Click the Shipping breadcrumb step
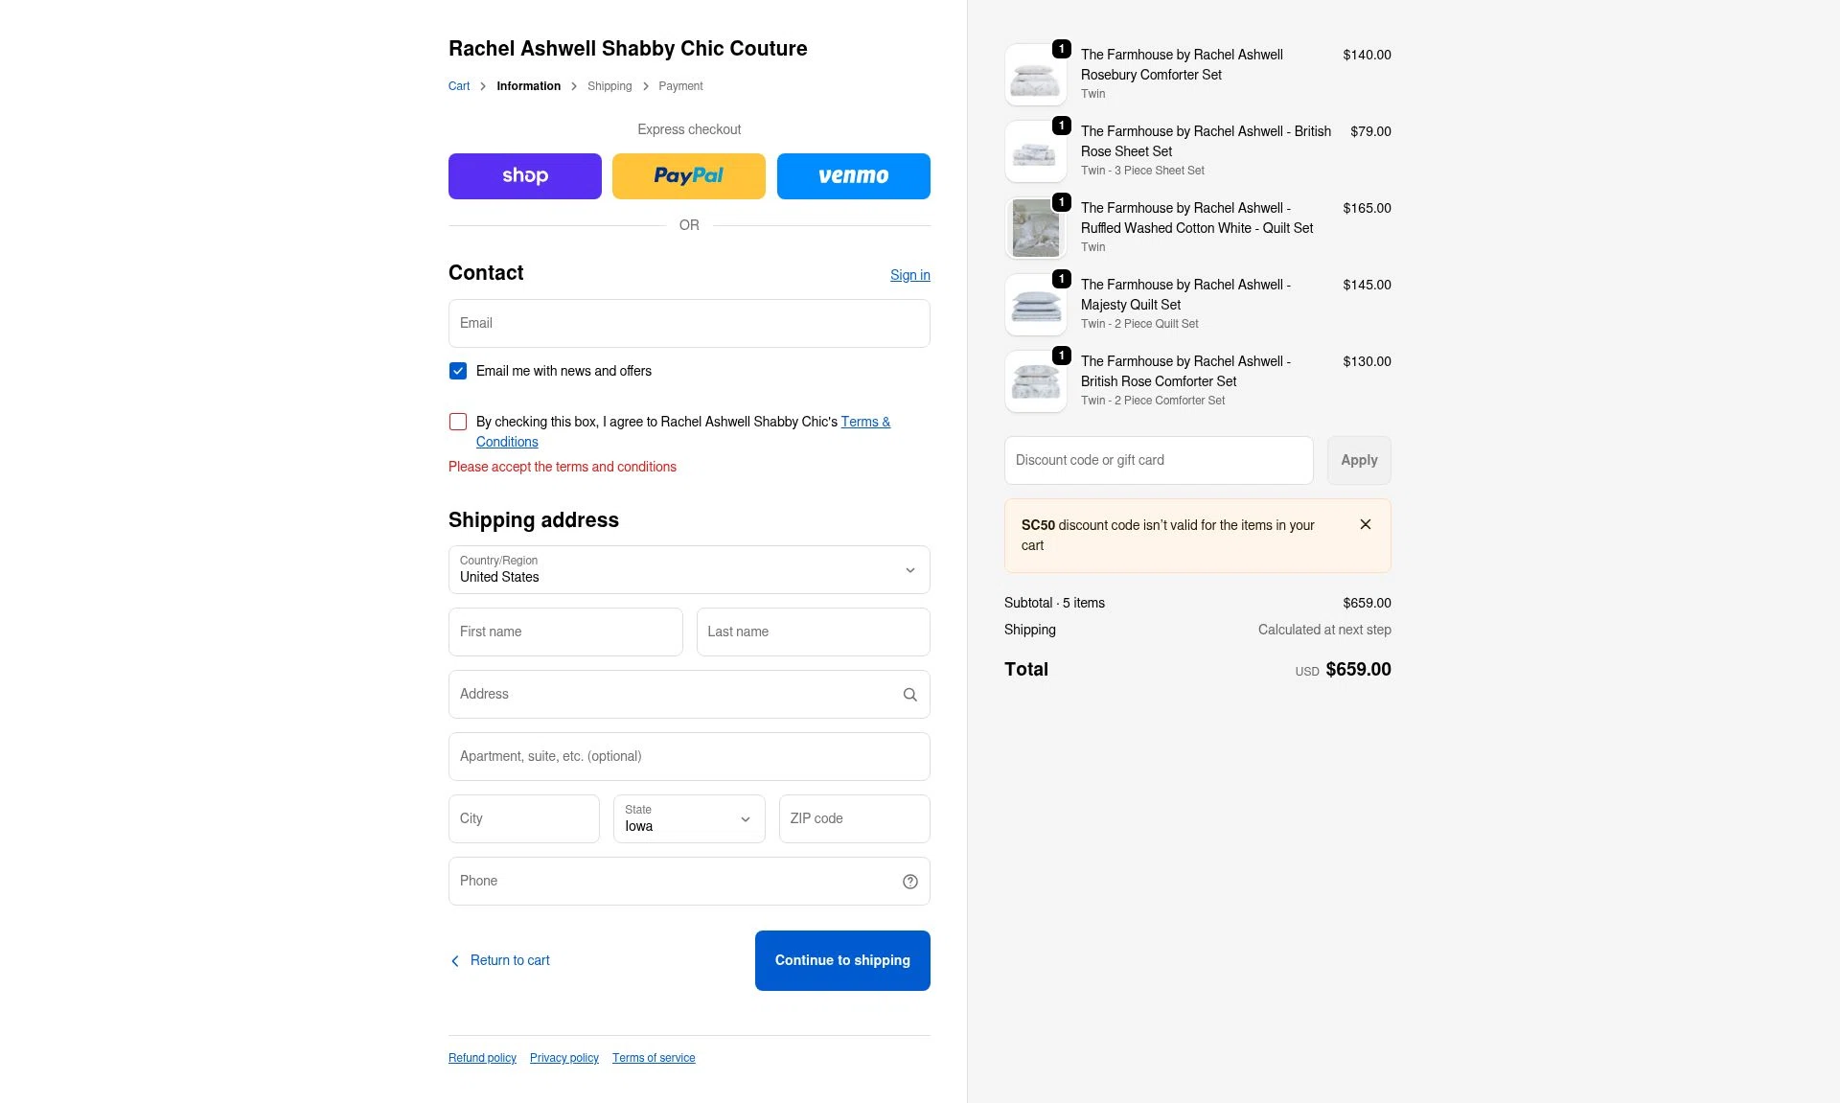Image resolution: width=1840 pixels, height=1103 pixels. (609, 86)
